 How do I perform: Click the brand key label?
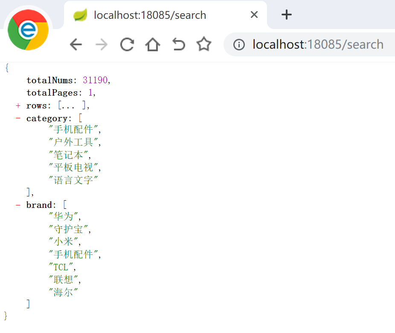[39, 205]
